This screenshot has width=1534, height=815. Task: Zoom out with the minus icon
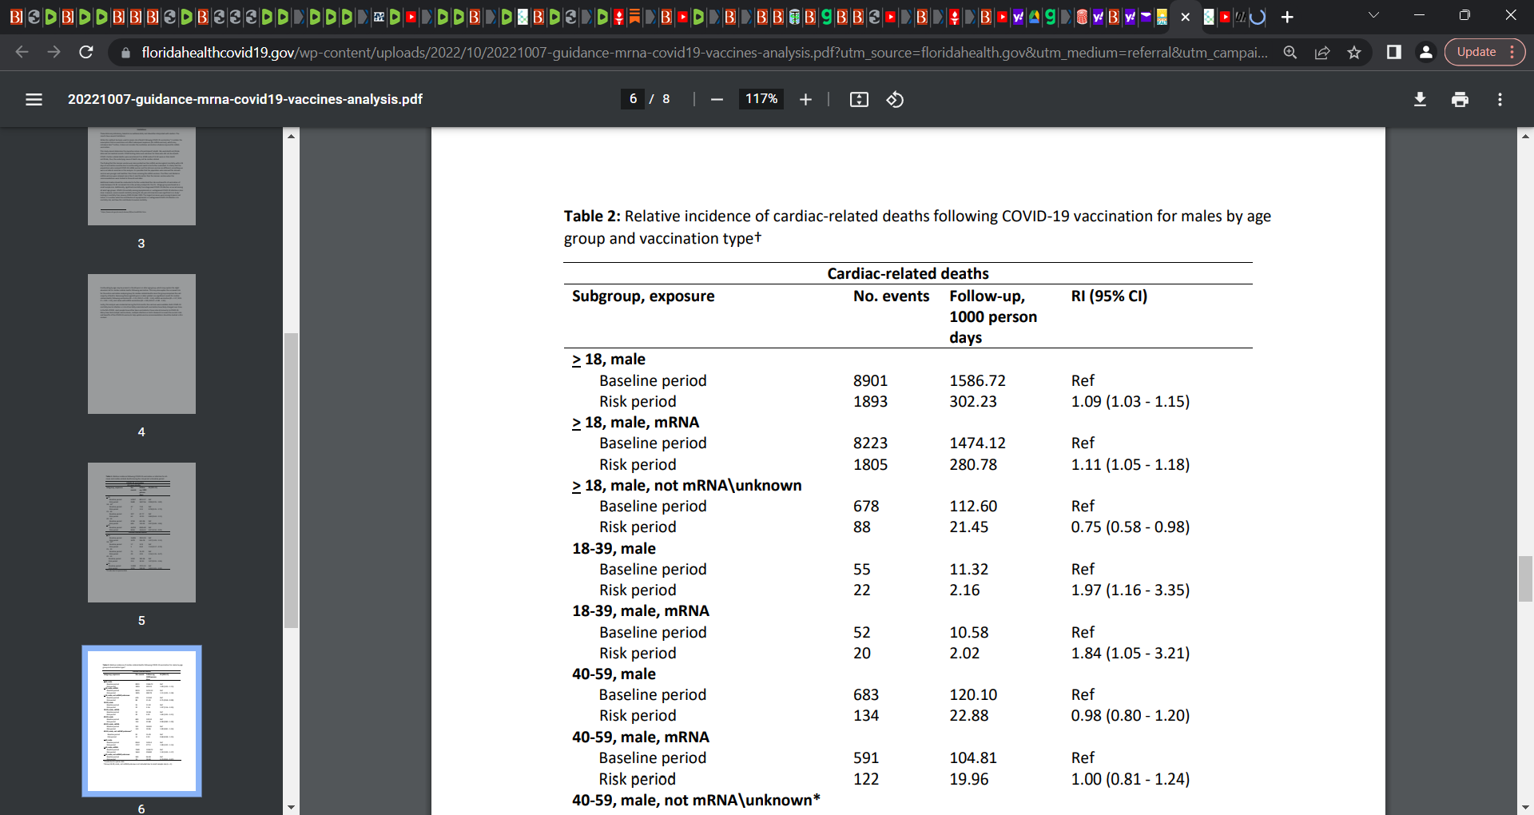pyautogui.click(x=717, y=99)
